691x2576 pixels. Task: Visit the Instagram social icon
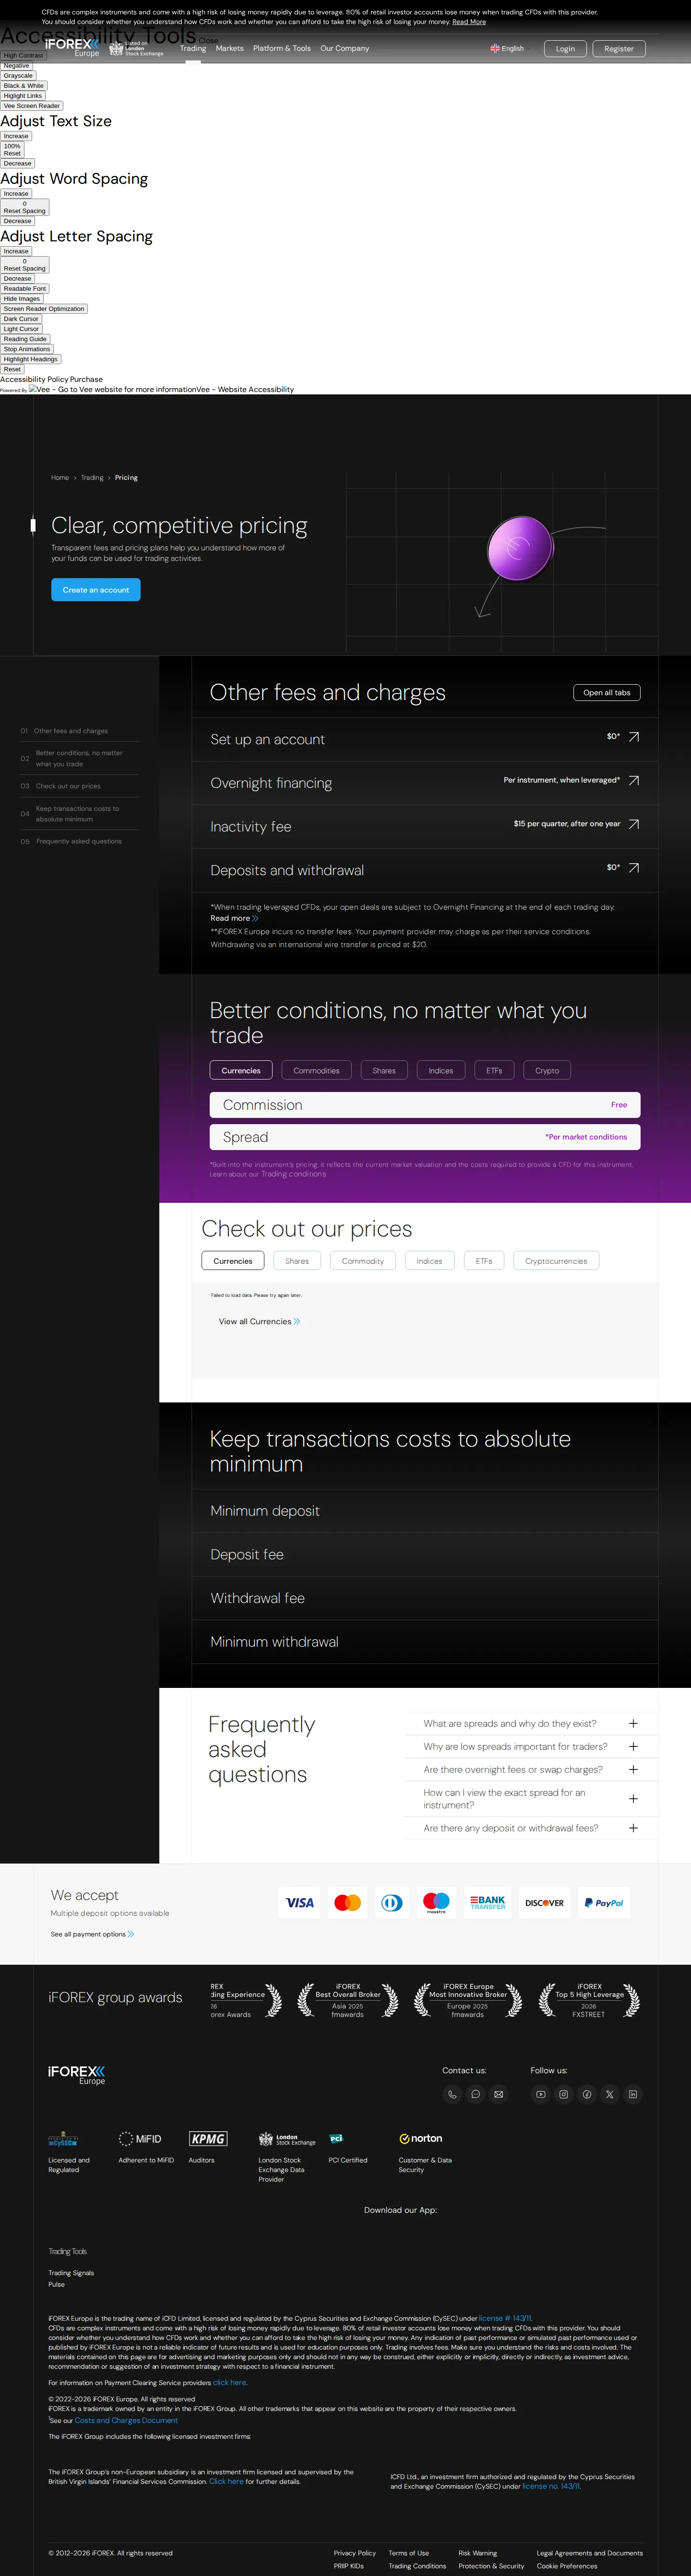coord(564,2094)
